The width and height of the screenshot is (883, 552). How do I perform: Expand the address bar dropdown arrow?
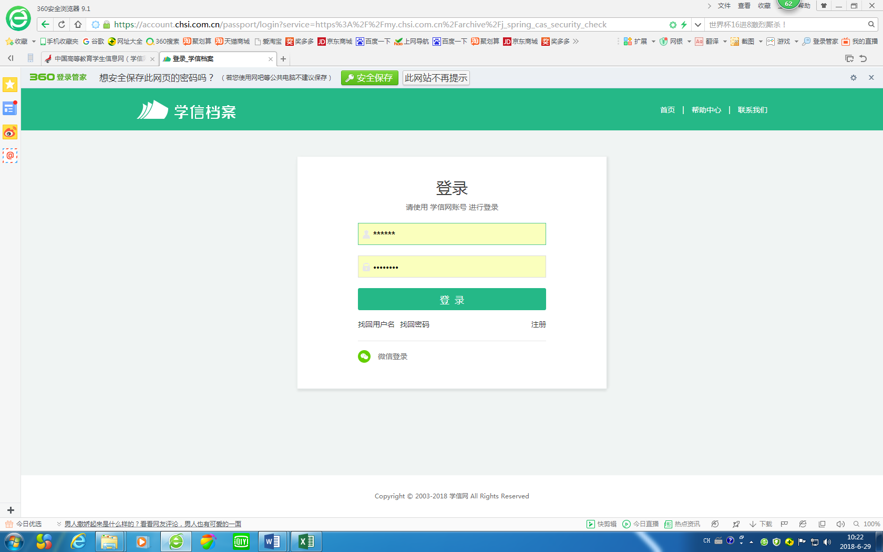coord(698,25)
